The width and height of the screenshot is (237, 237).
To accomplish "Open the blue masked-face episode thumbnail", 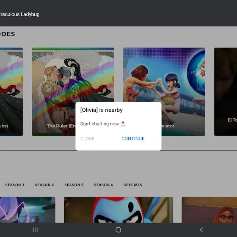I will click(x=118, y=210).
